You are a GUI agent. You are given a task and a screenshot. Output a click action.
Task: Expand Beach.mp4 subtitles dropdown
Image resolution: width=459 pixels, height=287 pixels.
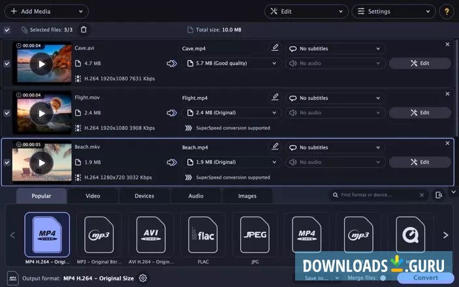[335, 147]
